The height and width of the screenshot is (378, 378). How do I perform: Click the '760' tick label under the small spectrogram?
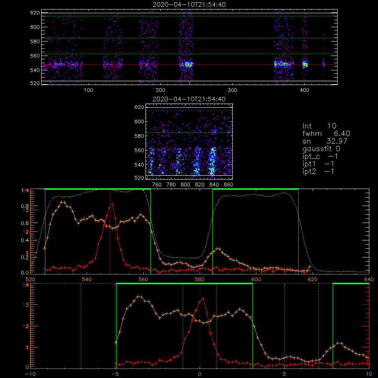(x=157, y=185)
